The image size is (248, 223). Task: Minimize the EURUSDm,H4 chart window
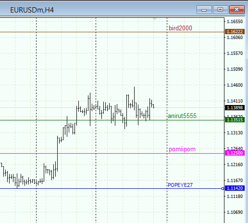[x=204, y=10]
